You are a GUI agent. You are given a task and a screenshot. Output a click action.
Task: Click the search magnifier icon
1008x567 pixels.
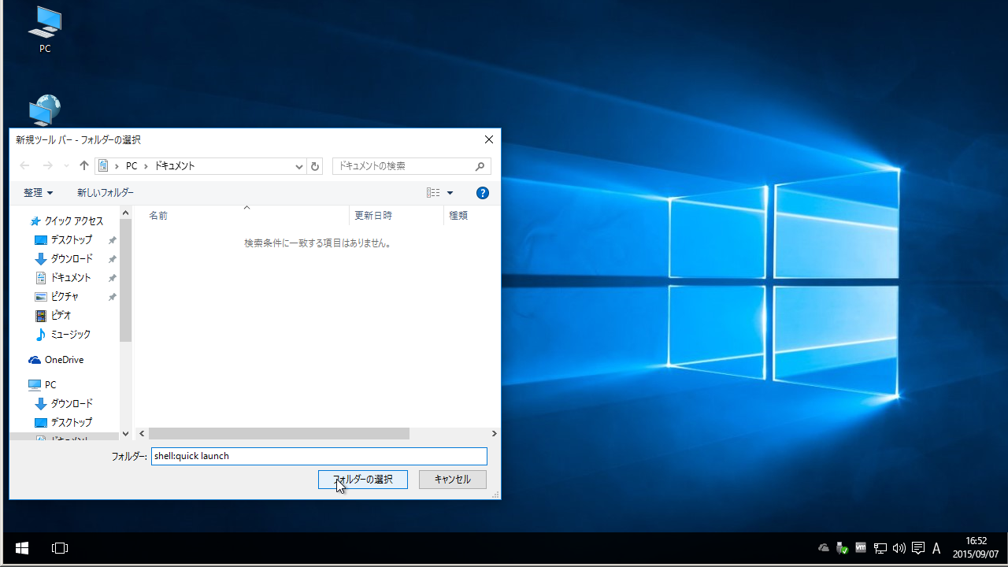tap(480, 166)
